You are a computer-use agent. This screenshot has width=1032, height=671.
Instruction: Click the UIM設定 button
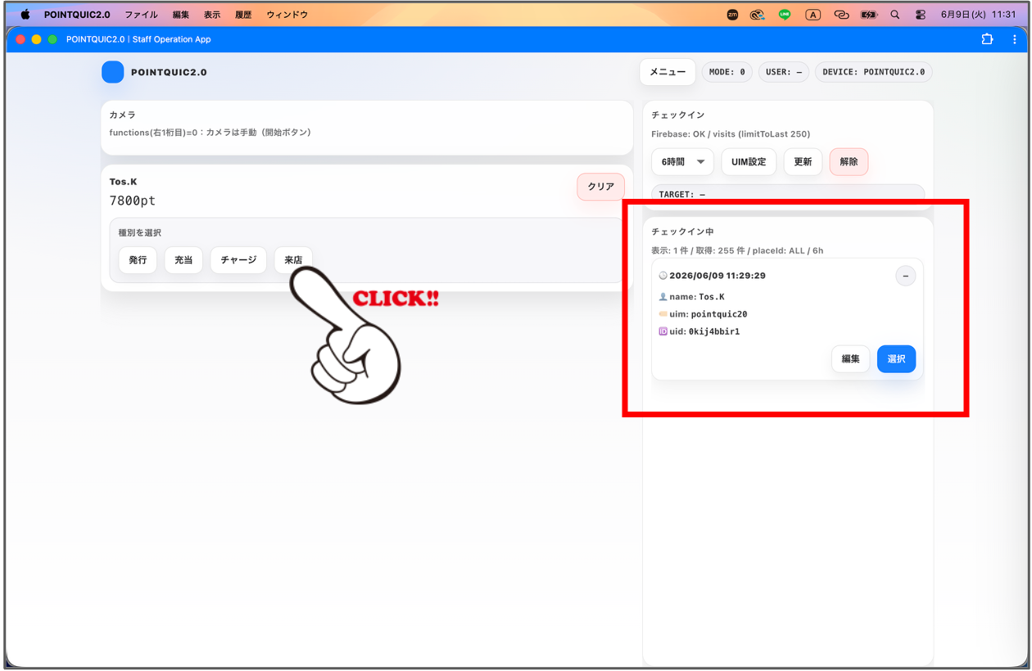tap(749, 162)
